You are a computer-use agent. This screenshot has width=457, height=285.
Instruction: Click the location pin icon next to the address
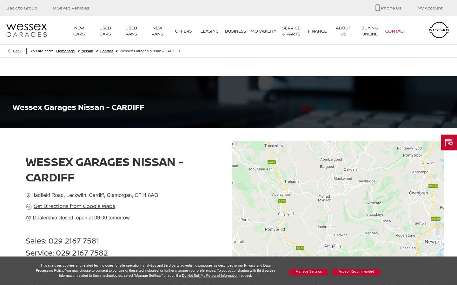click(28, 196)
